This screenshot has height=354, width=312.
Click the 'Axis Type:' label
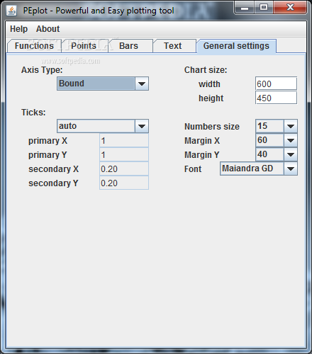point(42,70)
